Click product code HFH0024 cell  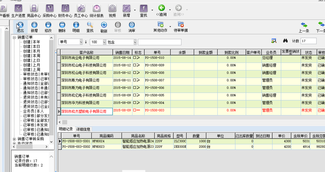coord(107,141)
